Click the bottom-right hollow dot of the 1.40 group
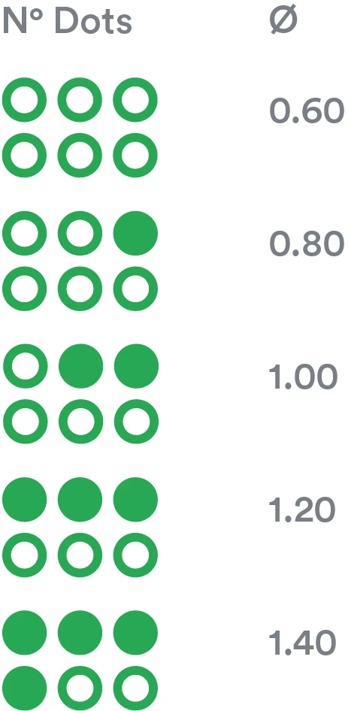 pos(135,688)
